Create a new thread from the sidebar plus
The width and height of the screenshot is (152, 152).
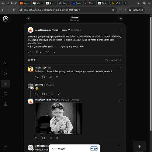click(x=5, y=84)
